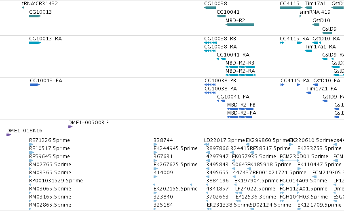Click the EK202155.5prime label
Screen dimensions: 344x211
(175, 189)
